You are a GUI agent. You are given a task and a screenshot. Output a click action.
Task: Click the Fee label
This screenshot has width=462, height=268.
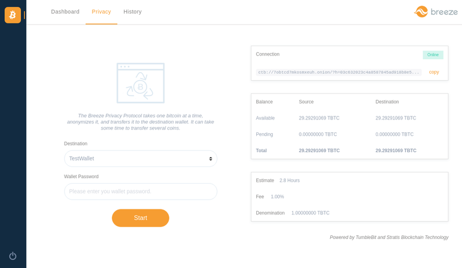pos(260,197)
